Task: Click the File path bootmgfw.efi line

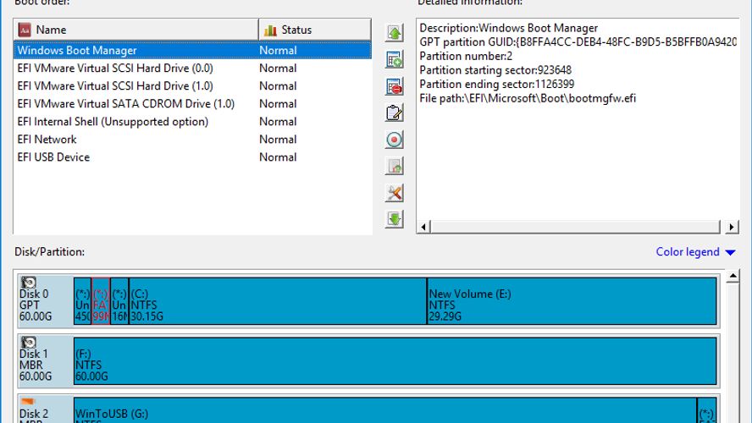Action: pos(528,98)
